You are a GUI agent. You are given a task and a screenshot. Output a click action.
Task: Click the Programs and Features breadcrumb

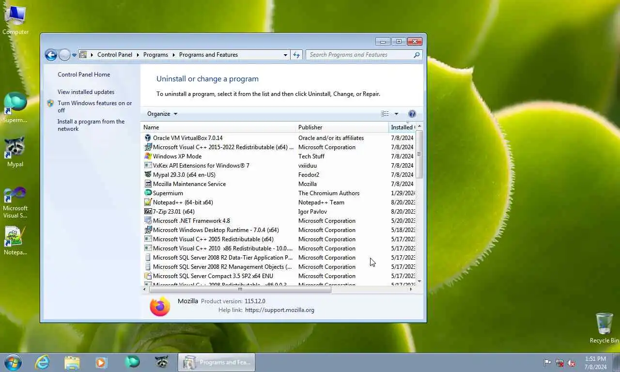tap(208, 55)
